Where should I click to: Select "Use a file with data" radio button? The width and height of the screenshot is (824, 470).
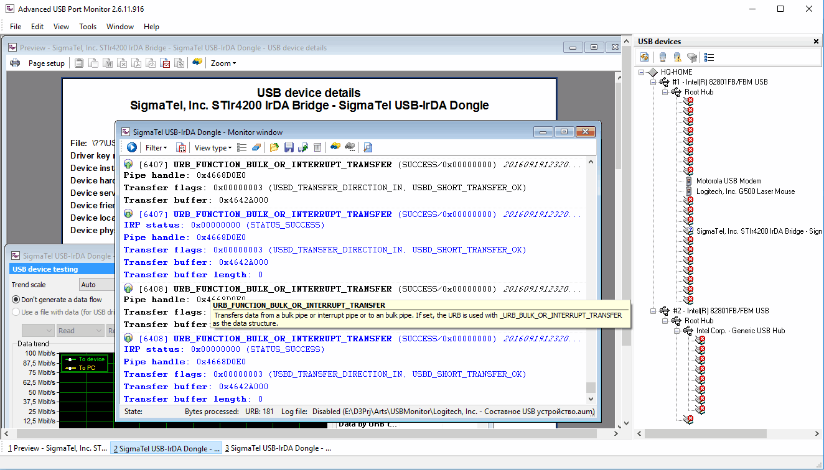(16, 312)
